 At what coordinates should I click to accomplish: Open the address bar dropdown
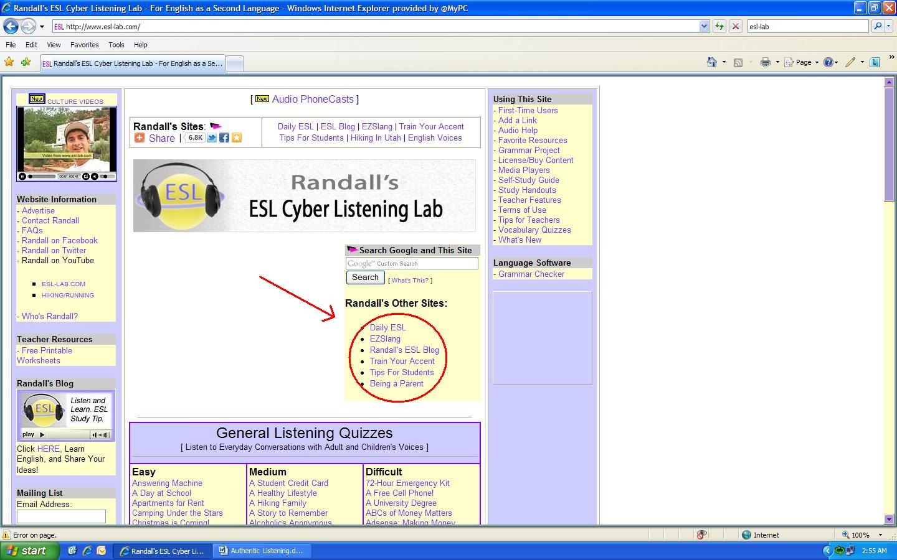coord(704,26)
